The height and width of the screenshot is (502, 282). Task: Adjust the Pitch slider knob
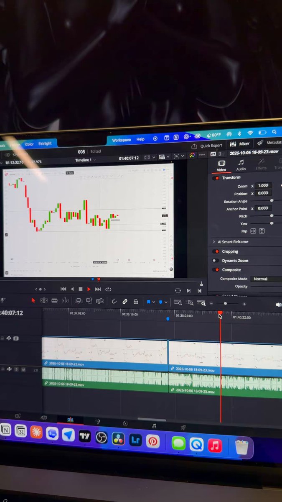(272, 216)
